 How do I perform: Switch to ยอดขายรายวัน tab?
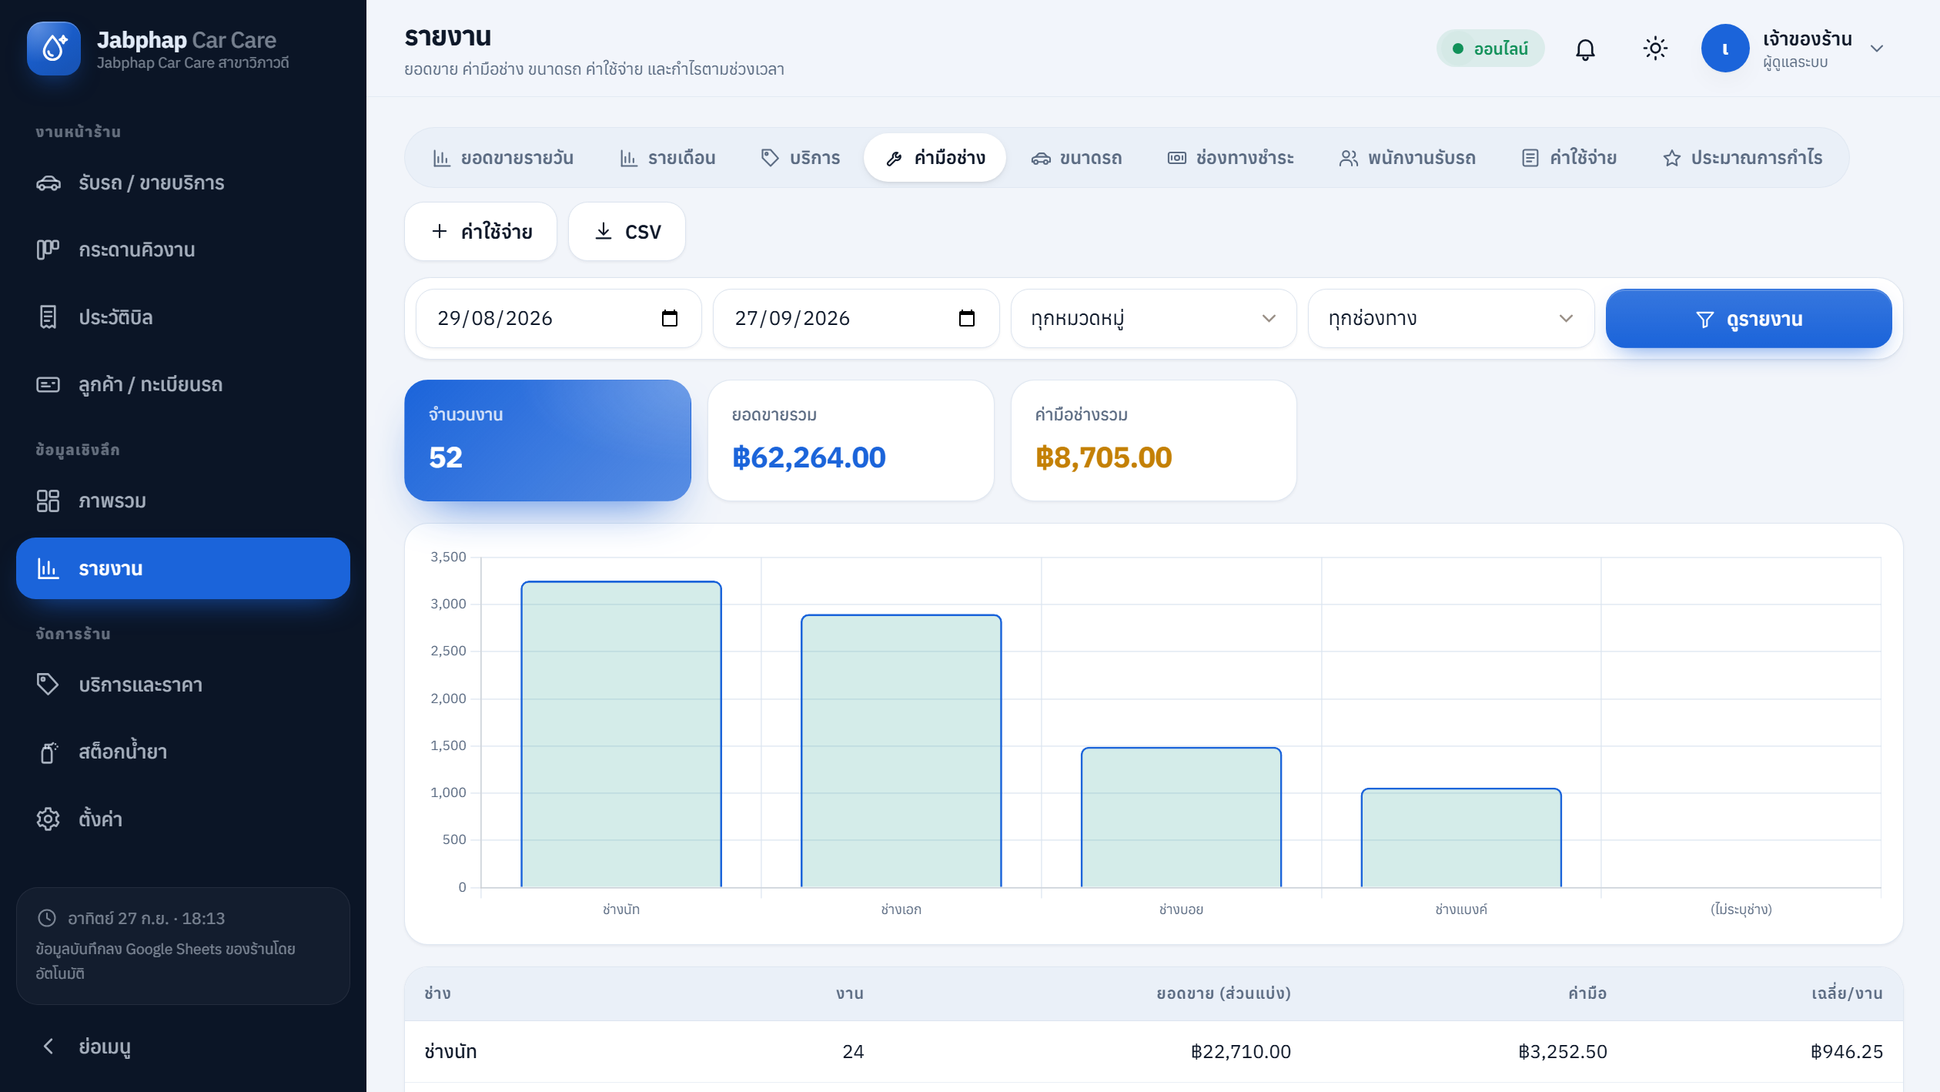pyautogui.click(x=503, y=158)
